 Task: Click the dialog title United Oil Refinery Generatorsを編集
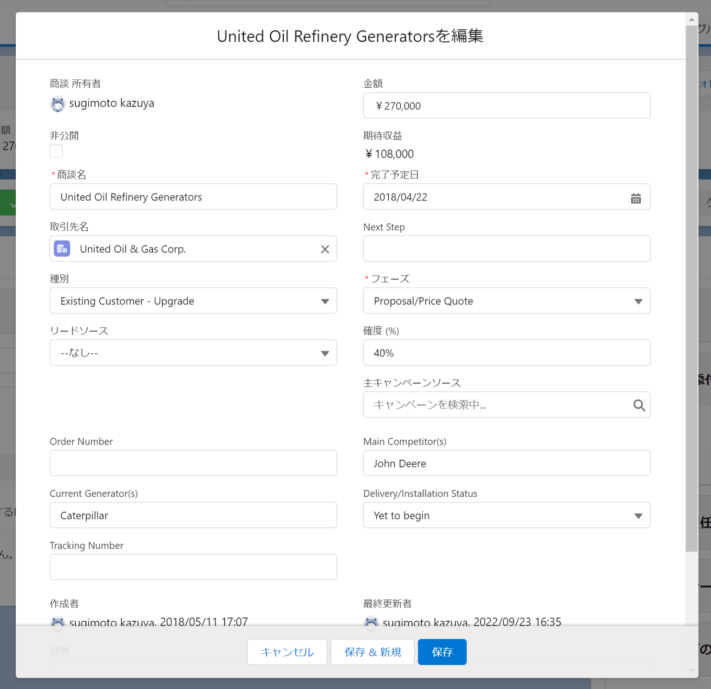click(x=350, y=36)
